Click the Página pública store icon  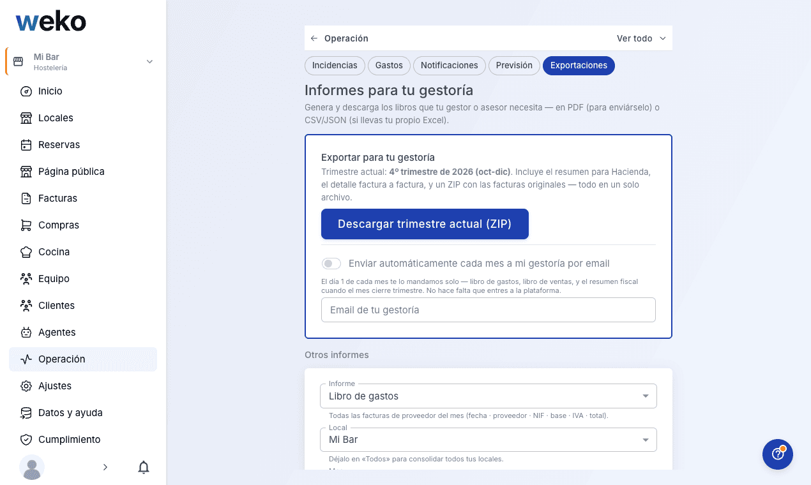pos(26,172)
